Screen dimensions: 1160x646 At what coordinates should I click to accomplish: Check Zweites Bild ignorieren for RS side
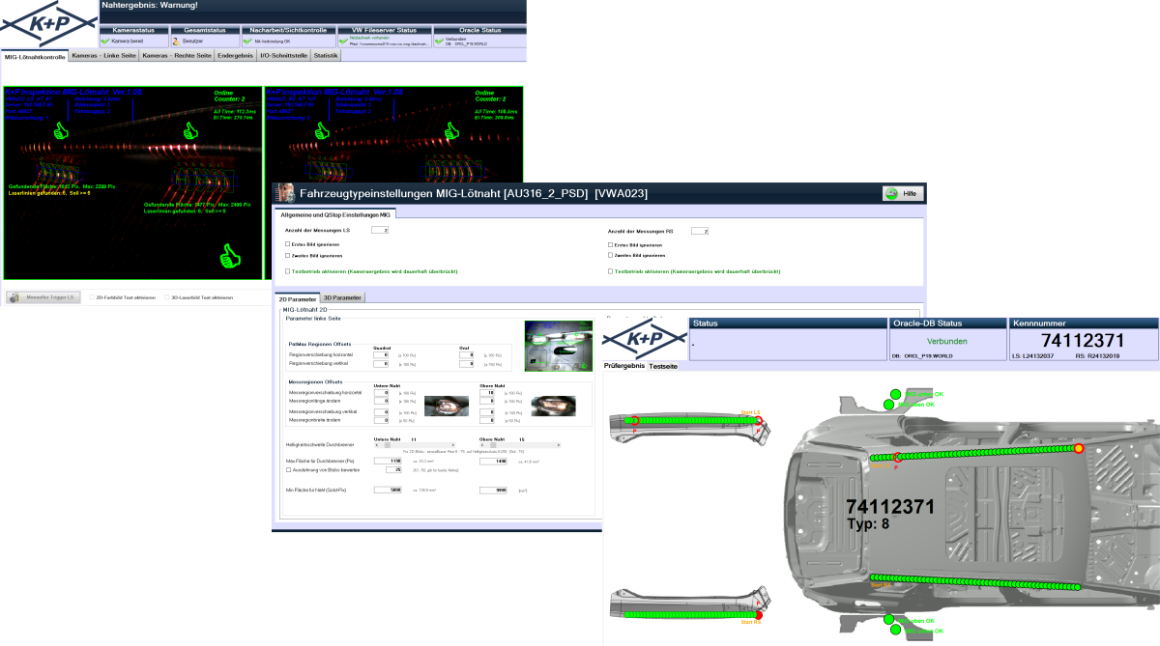pyautogui.click(x=610, y=256)
